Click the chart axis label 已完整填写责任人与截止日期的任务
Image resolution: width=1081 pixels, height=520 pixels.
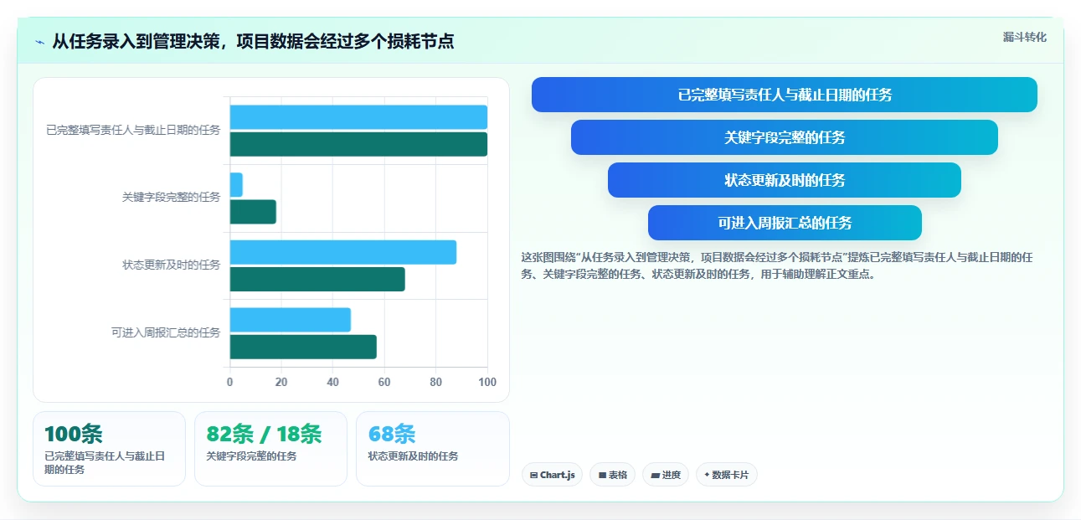pyautogui.click(x=133, y=130)
